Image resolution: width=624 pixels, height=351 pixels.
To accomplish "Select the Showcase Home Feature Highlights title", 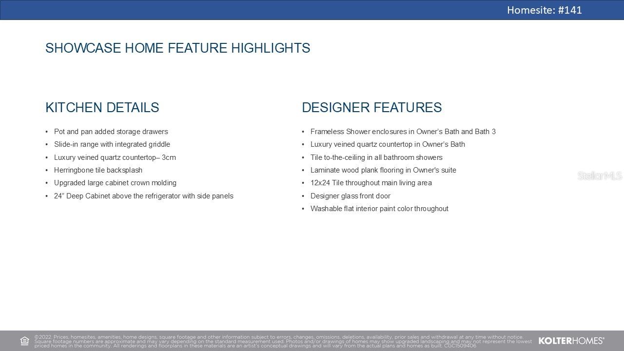I will (x=177, y=48).
